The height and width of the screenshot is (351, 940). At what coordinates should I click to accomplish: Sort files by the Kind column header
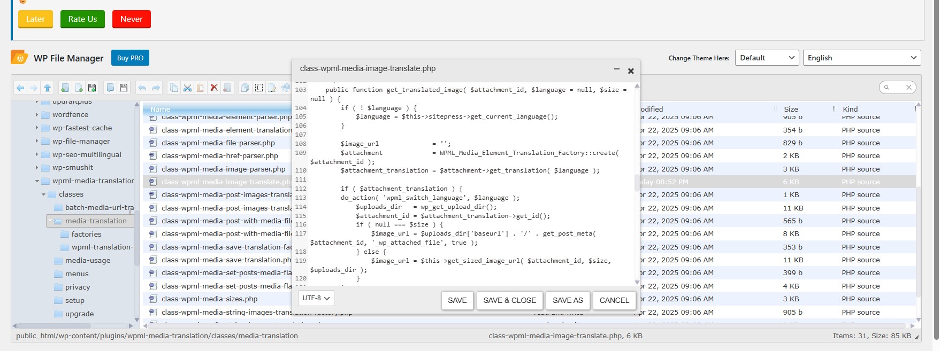pos(850,109)
